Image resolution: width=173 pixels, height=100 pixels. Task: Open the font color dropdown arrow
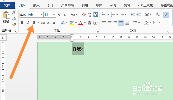(85, 23)
